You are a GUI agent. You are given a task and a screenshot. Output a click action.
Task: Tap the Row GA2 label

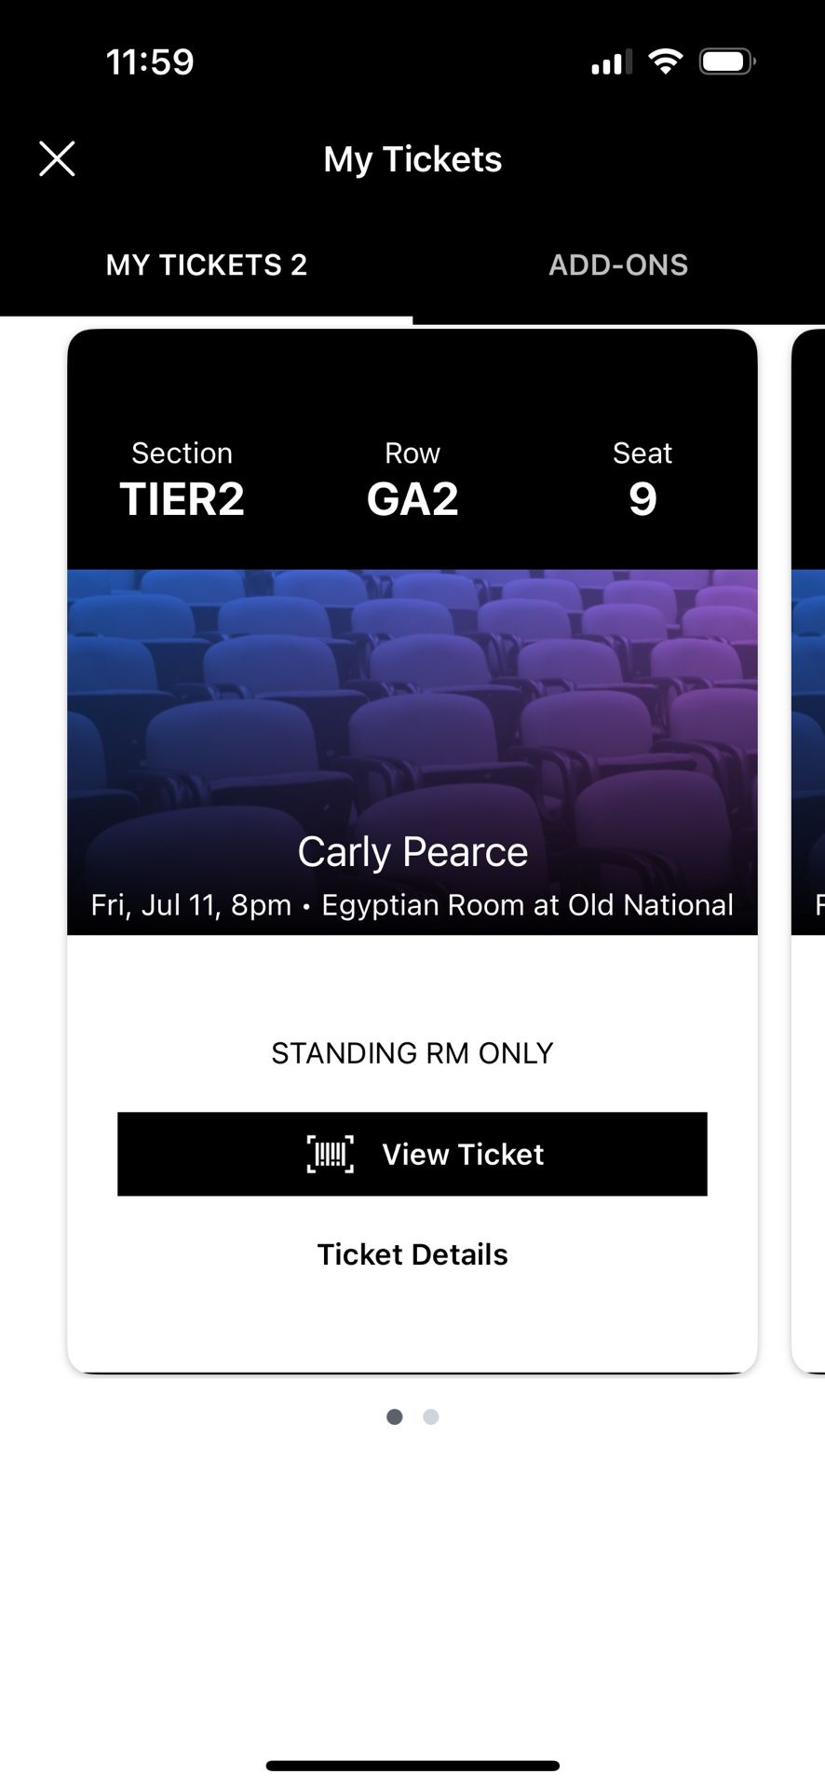(412, 481)
